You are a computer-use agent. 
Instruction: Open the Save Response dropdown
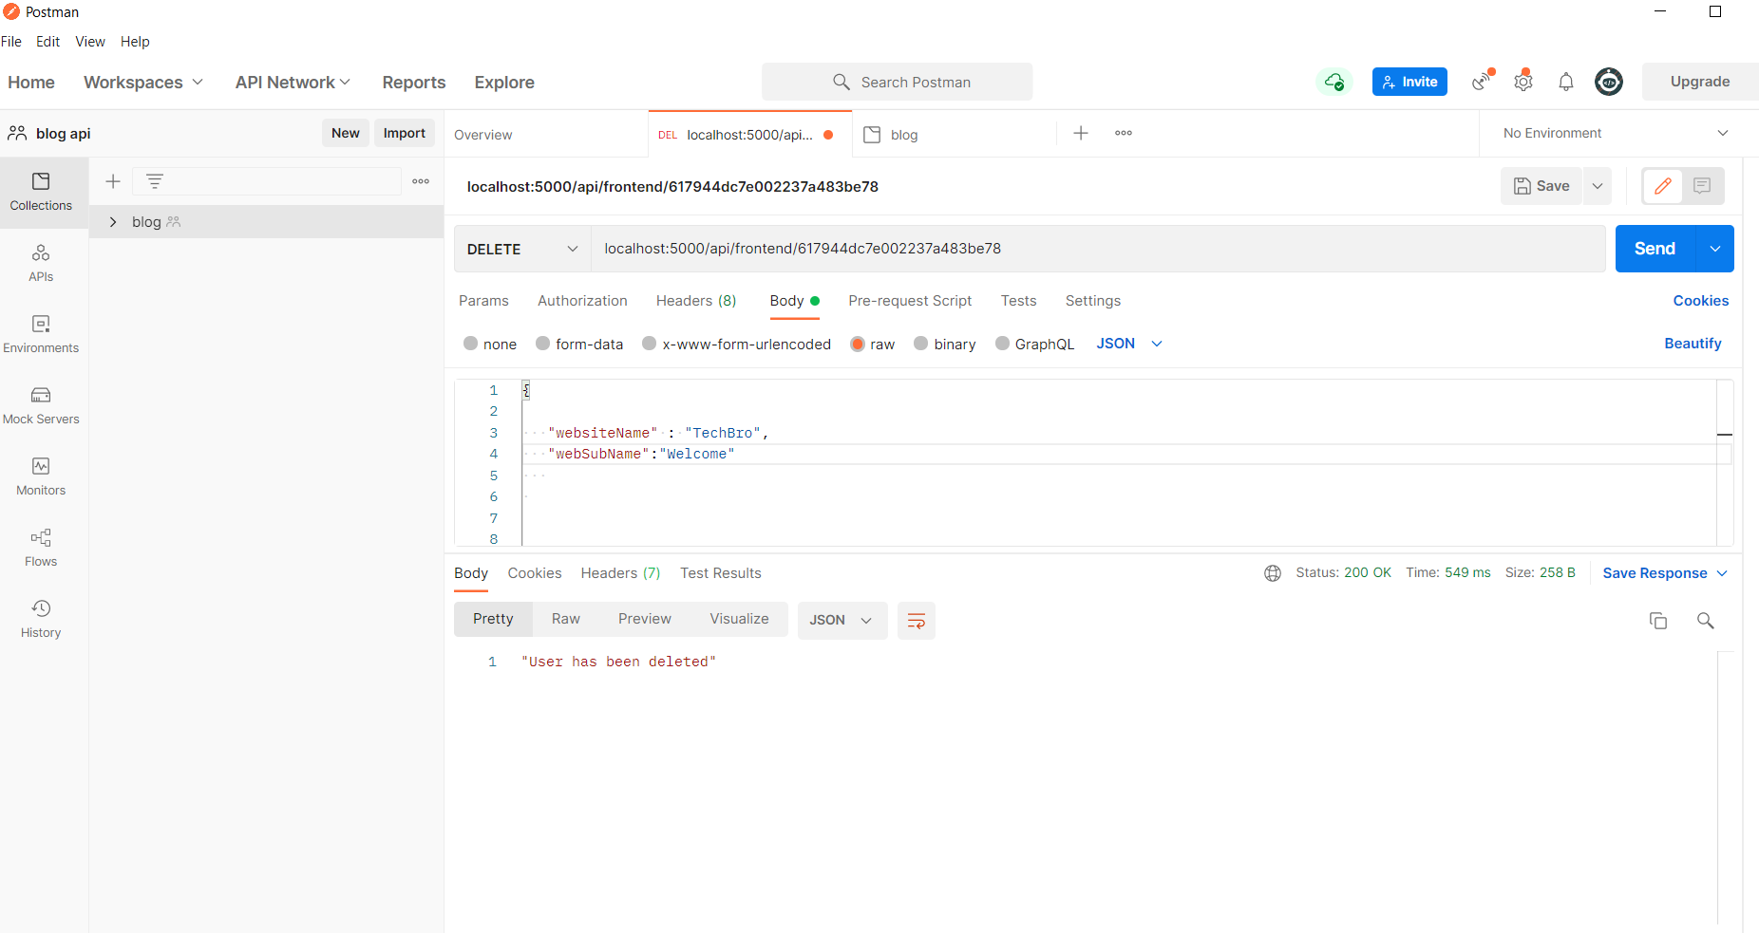(x=1665, y=573)
